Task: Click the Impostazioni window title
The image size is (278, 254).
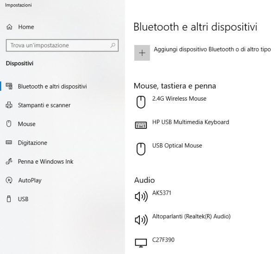Action: tap(19, 5)
